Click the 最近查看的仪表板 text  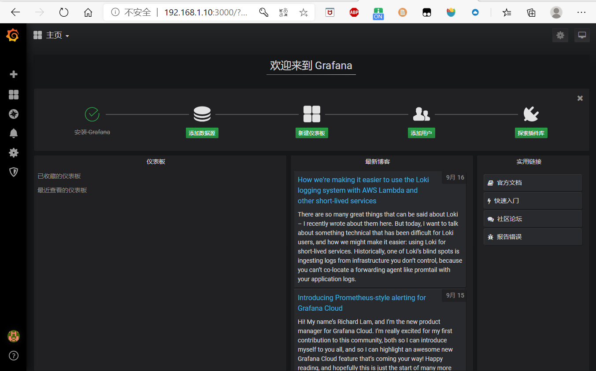[x=62, y=190]
